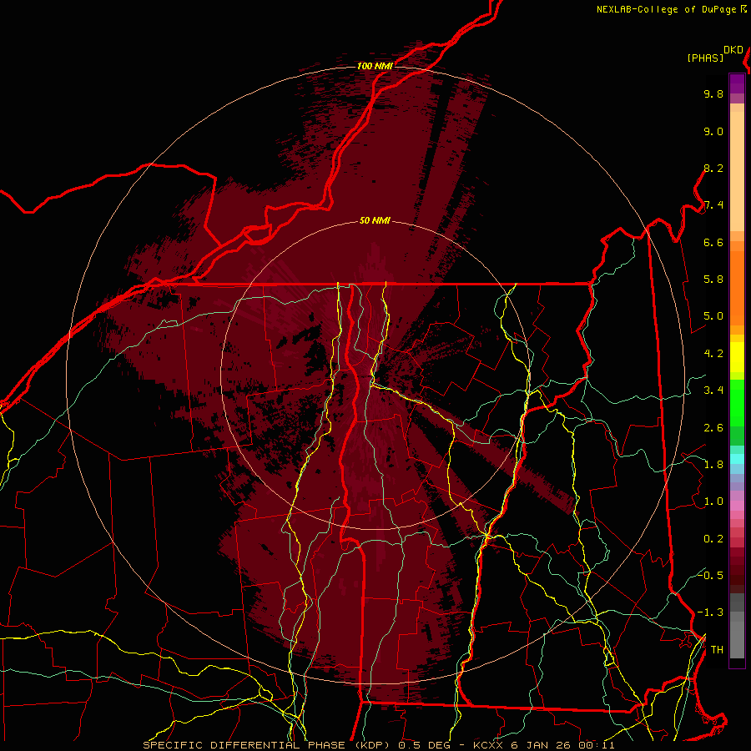The height and width of the screenshot is (751, 751).
Task: Click the DKD label above color scale
Action: pos(733,50)
